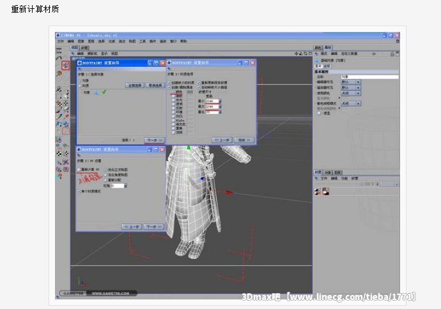The image size is (441, 309).
Task: Click the 全部选择 button
Action: [x=135, y=85]
